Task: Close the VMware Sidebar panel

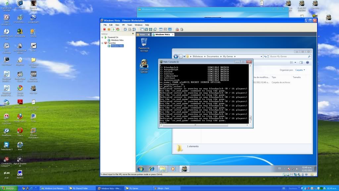Action: click(133, 34)
